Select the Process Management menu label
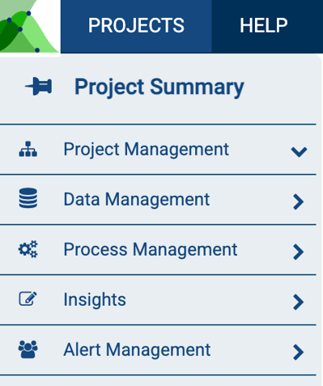The height and width of the screenshot is (386, 323). (x=151, y=249)
